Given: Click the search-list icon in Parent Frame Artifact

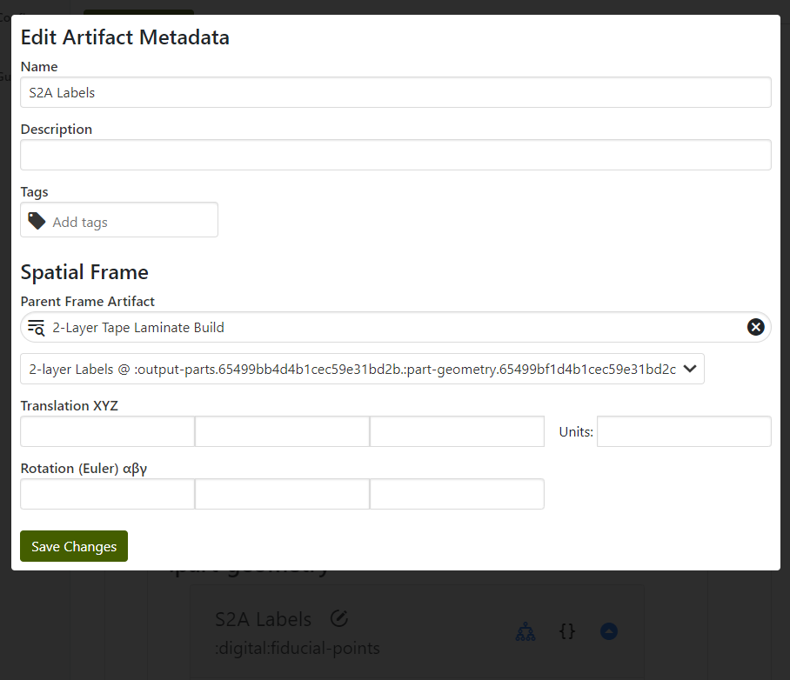Looking at the screenshot, I should (37, 328).
